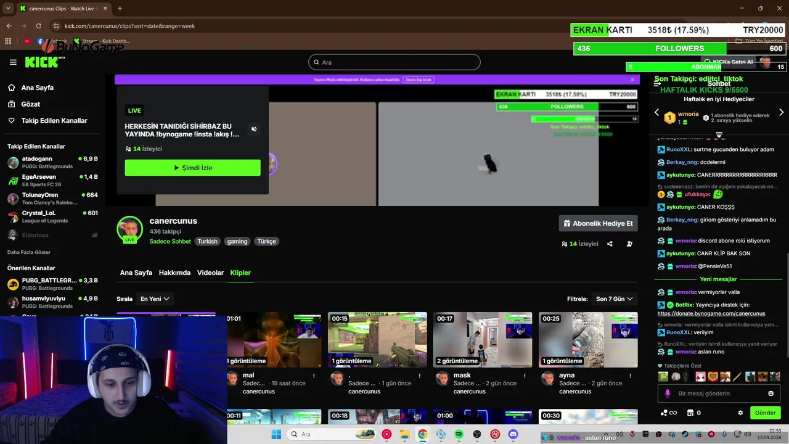
Task: Click the purple microphone chat identity icon
Action: (x=667, y=393)
